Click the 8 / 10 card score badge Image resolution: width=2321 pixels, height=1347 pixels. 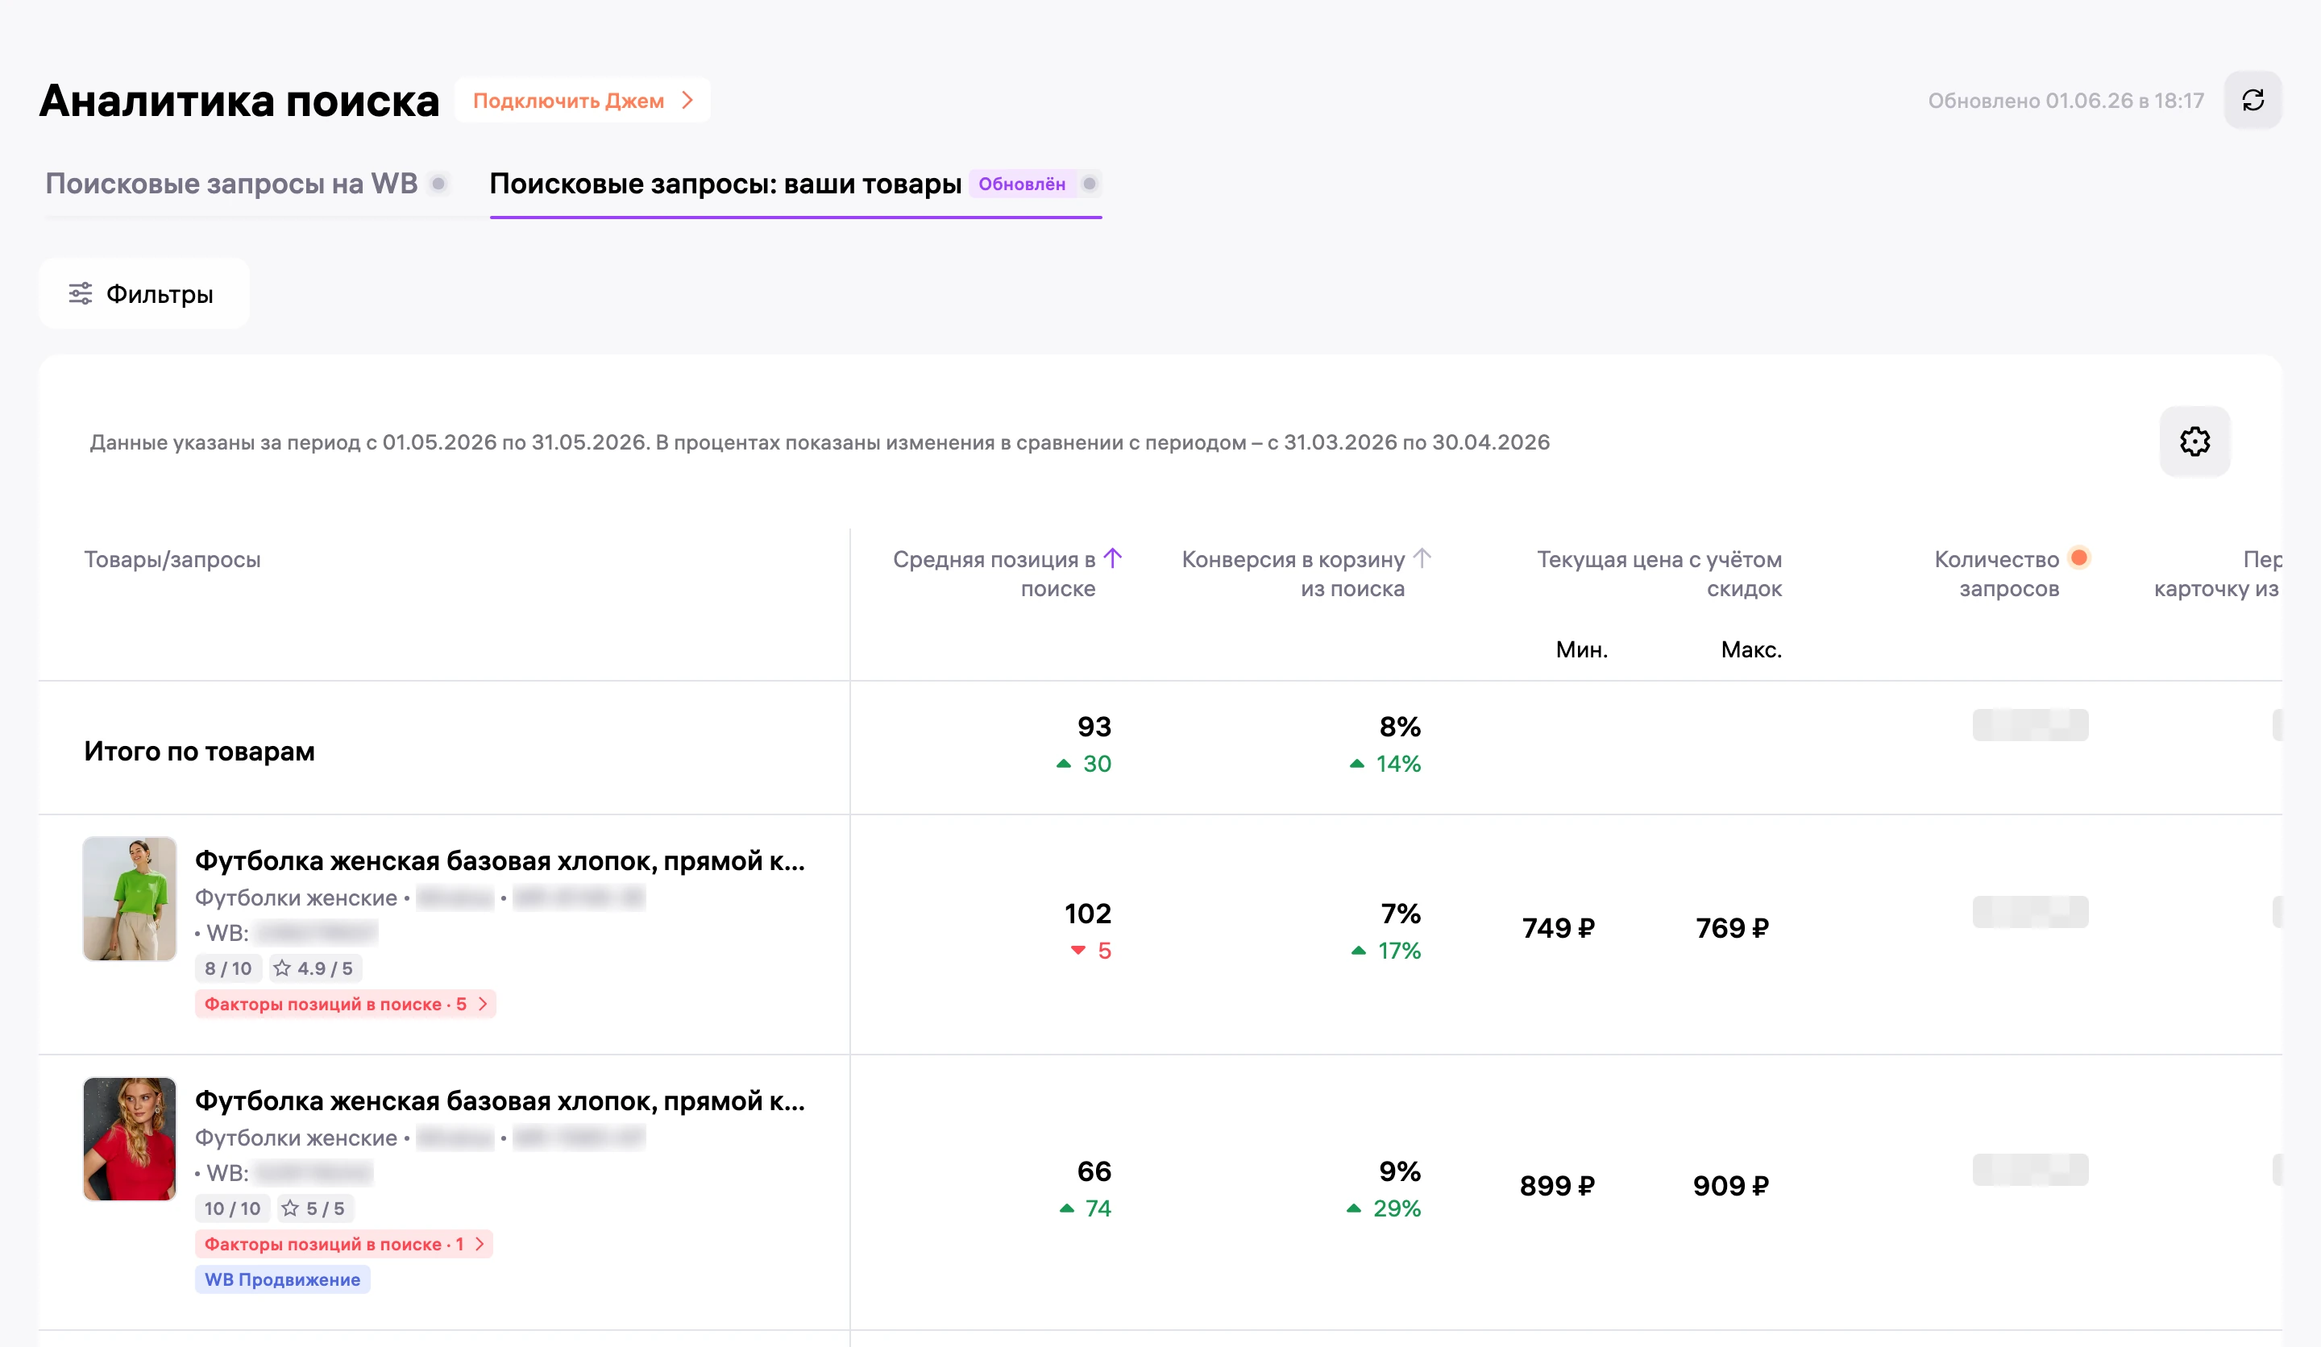pyautogui.click(x=228, y=968)
